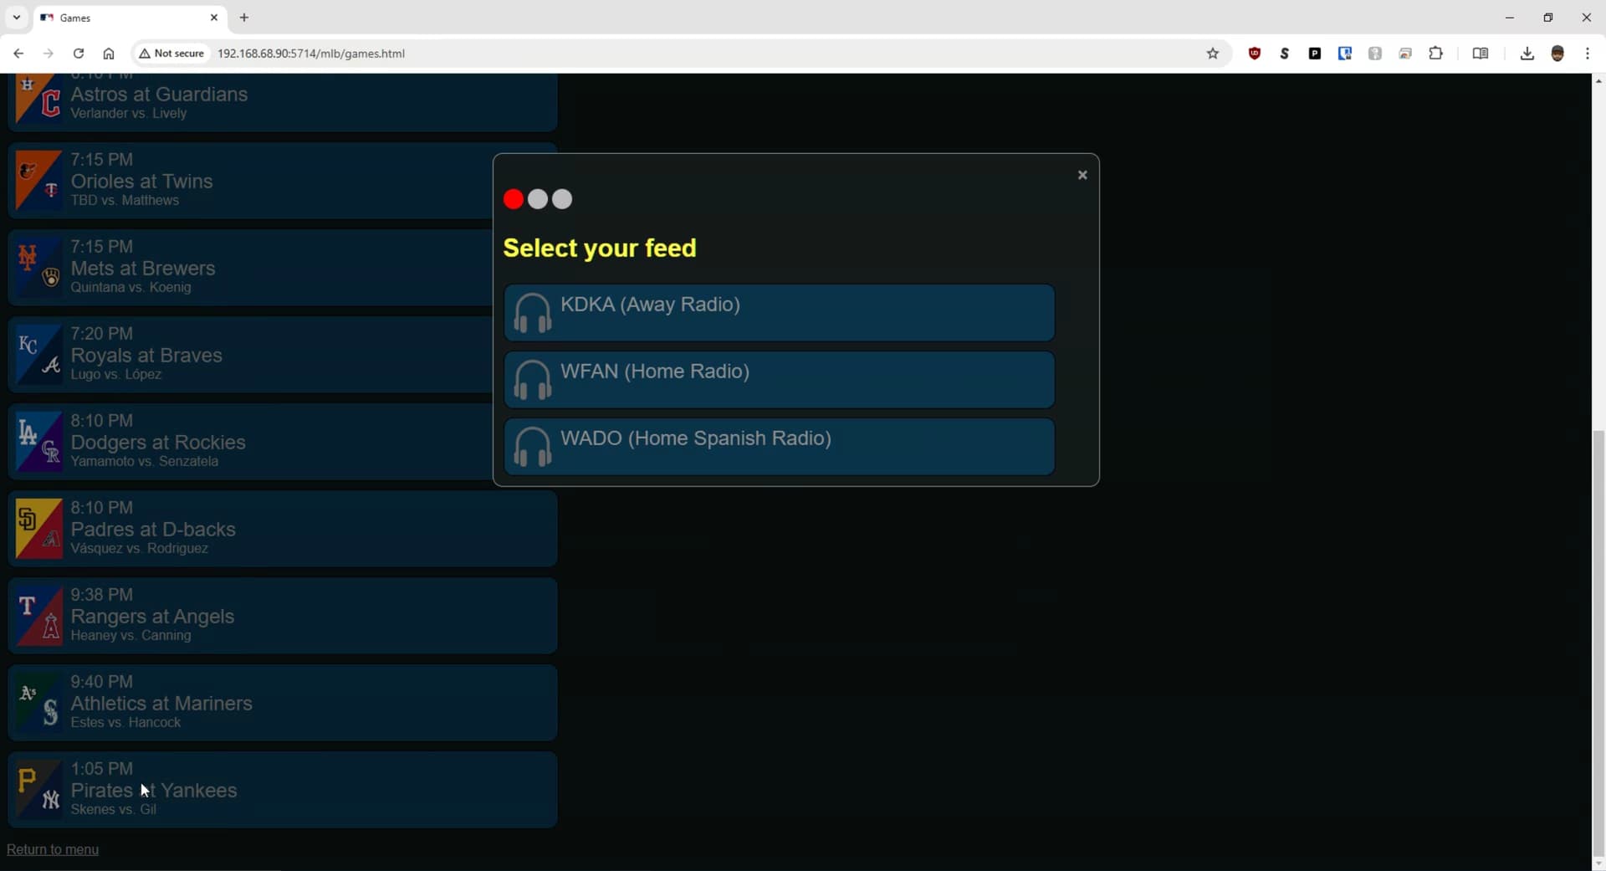
Task: Click the Padres and D-backs team logo
Action: pos(38,529)
